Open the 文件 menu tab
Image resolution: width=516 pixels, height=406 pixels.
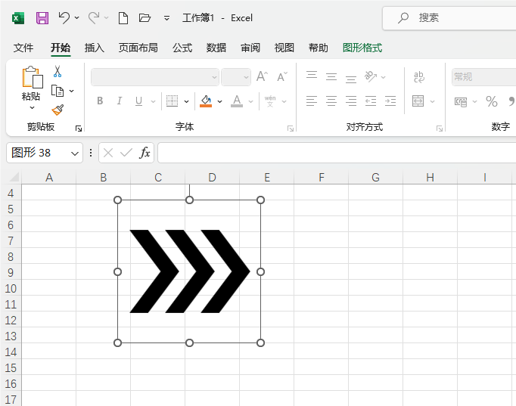[23, 48]
